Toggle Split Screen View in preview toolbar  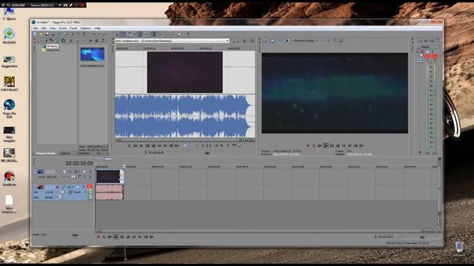(287, 41)
